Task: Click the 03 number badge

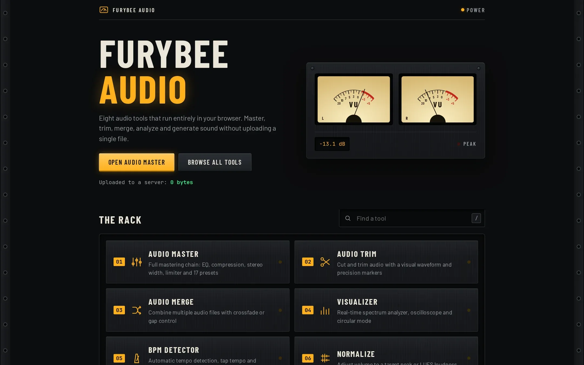Action: click(x=119, y=310)
